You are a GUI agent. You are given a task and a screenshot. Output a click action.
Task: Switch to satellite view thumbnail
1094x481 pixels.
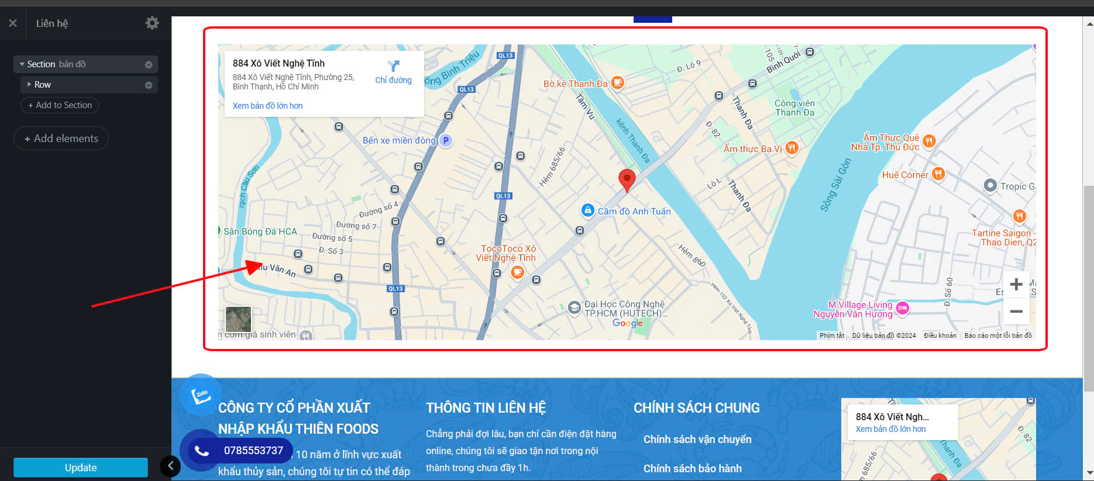(x=238, y=319)
